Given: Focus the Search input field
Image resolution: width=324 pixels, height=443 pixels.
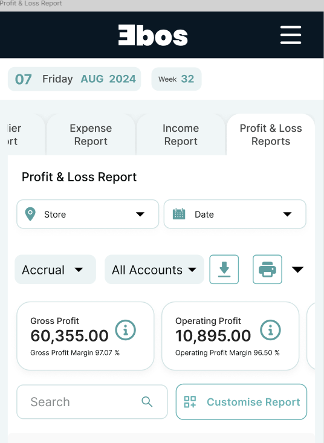Looking at the screenshot, I should click(x=92, y=402).
